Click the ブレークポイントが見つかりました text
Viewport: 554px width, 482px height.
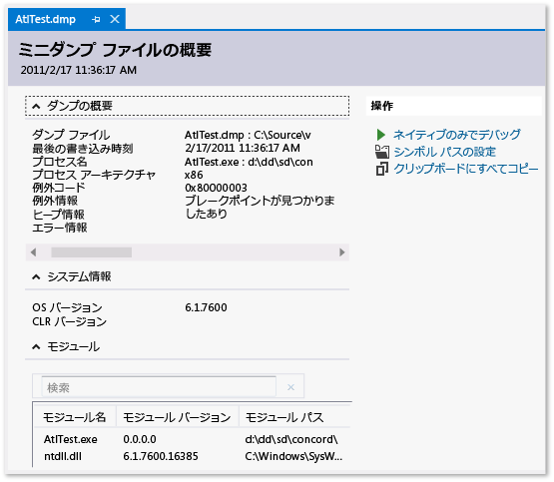tap(260, 207)
